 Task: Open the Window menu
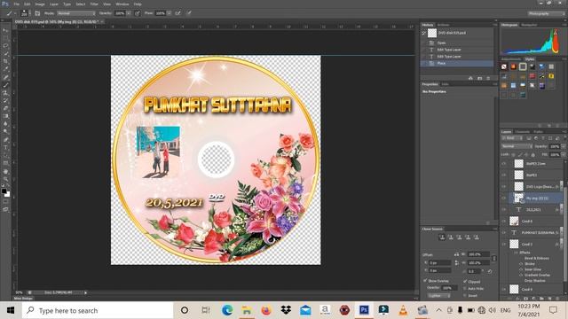(x=122, y=4)
